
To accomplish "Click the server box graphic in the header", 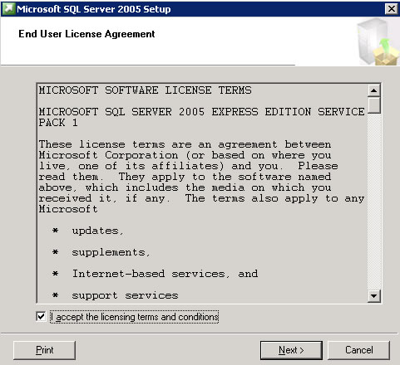I will [x=378, y=41].
